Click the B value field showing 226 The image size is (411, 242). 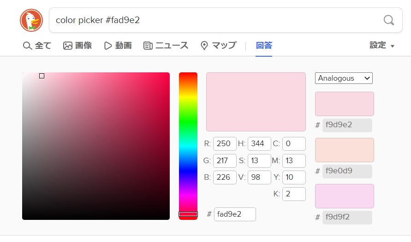(225, 177)
